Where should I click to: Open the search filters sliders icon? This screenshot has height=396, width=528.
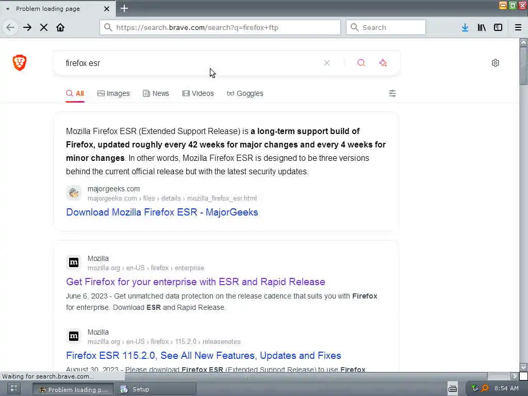coord(392,93)
